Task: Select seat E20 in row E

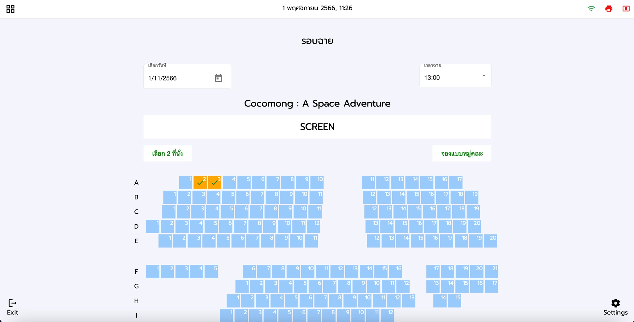Action: coord(490,241)
